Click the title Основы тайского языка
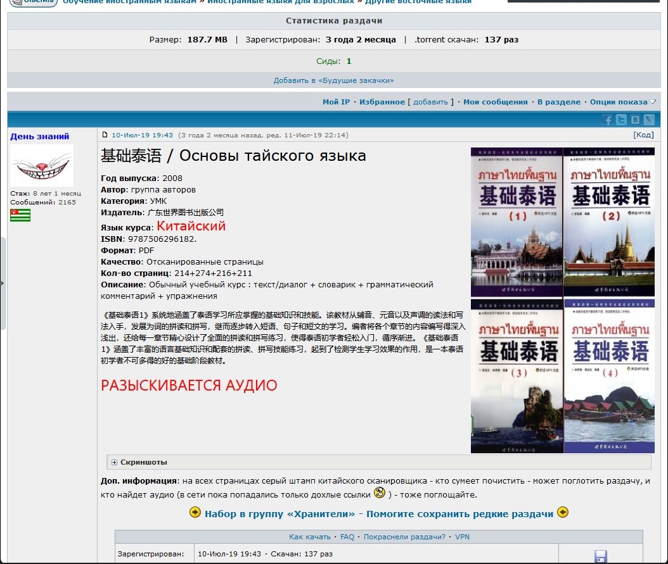 tap(273, 156)
